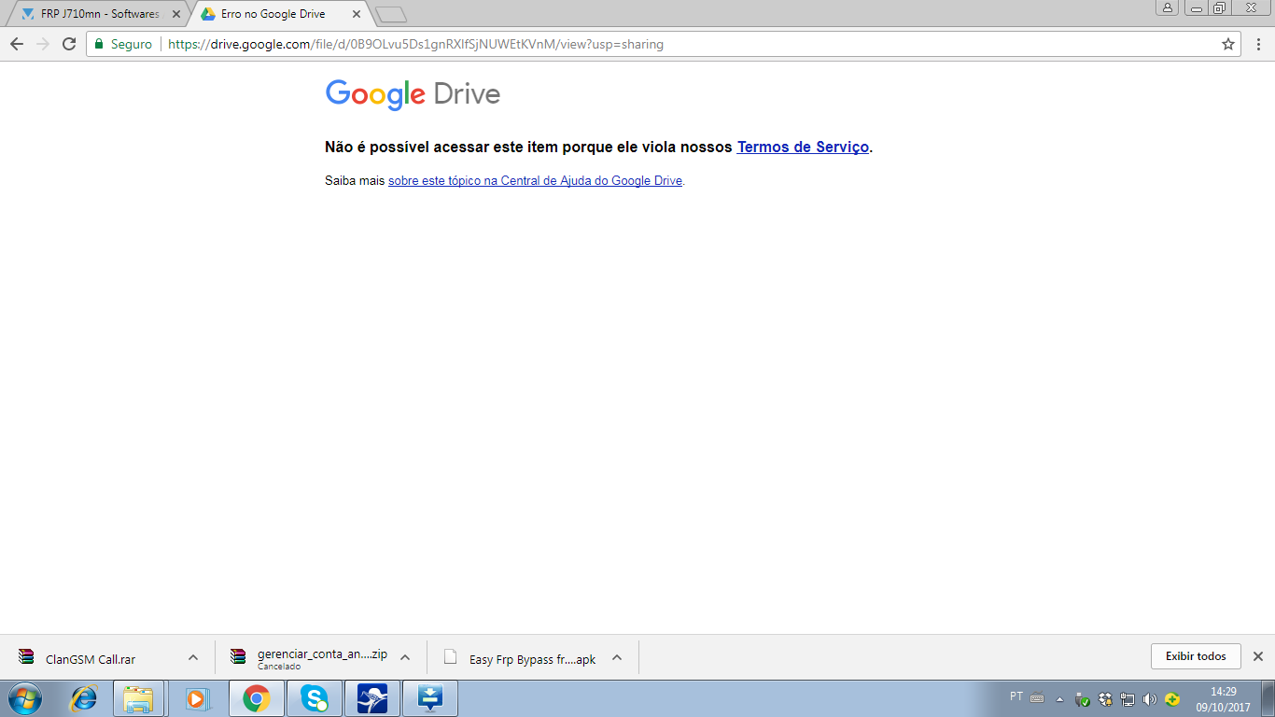This screenshot has height=717, width=1275.
Task: Click Exibir todos to show all downloads
Action: [1196, 656]
